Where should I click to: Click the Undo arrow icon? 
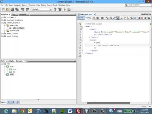pos(23,9)
